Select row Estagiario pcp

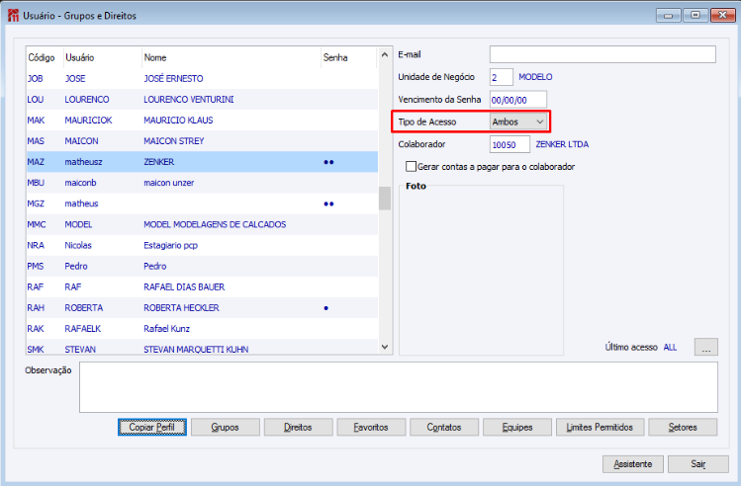pyautogui.click(x=202, y=245)
